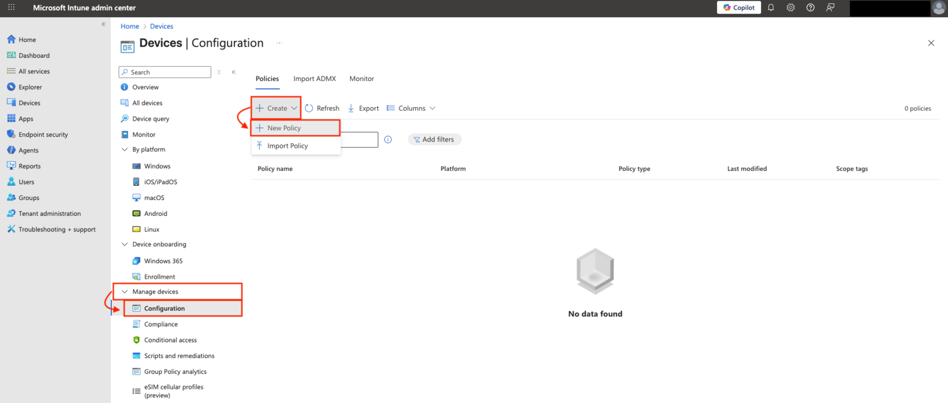This screenshot has width=948, height=403.
Task: Collapse the devices submenu panel
Action: point(233,72)
